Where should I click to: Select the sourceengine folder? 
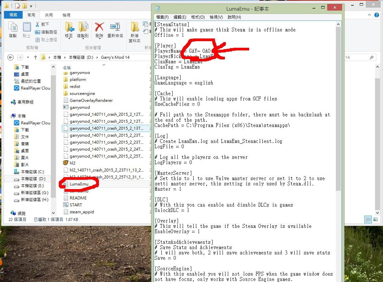coord(79,94)
